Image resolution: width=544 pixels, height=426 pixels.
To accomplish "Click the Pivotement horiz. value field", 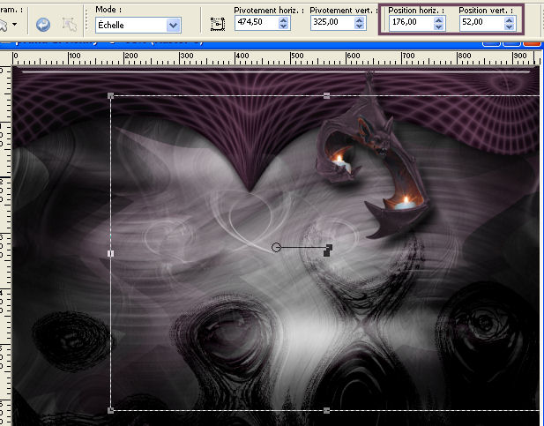I will click(254, 24).
